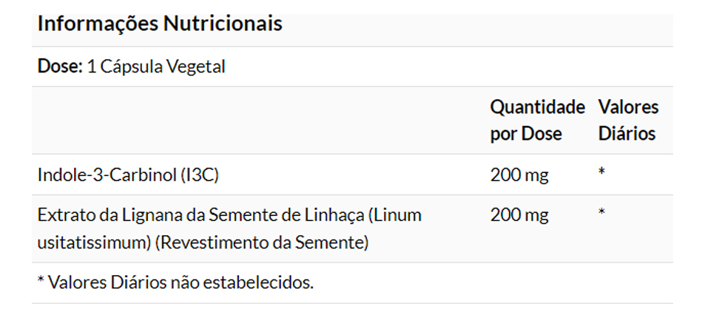This screenshot has height=318, width=705.
Task: Select the Indole-3-Carbinol ingredient name
Action: [x=107, y=175]
